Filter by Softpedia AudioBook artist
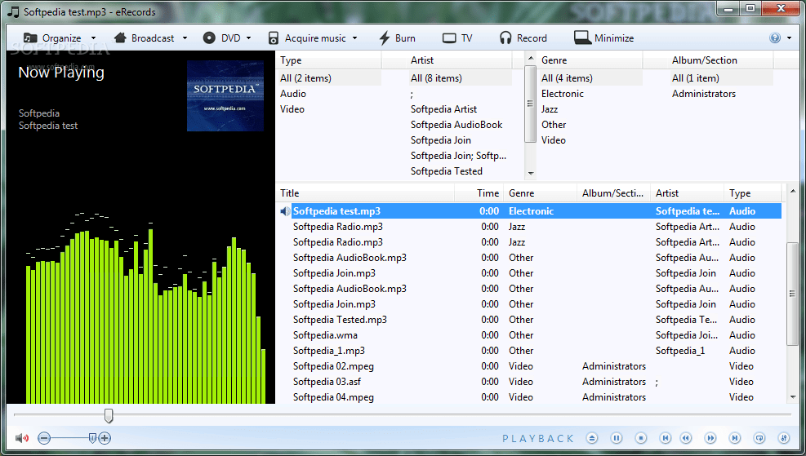Screen dimensions: 806x456 click(456, 124)
